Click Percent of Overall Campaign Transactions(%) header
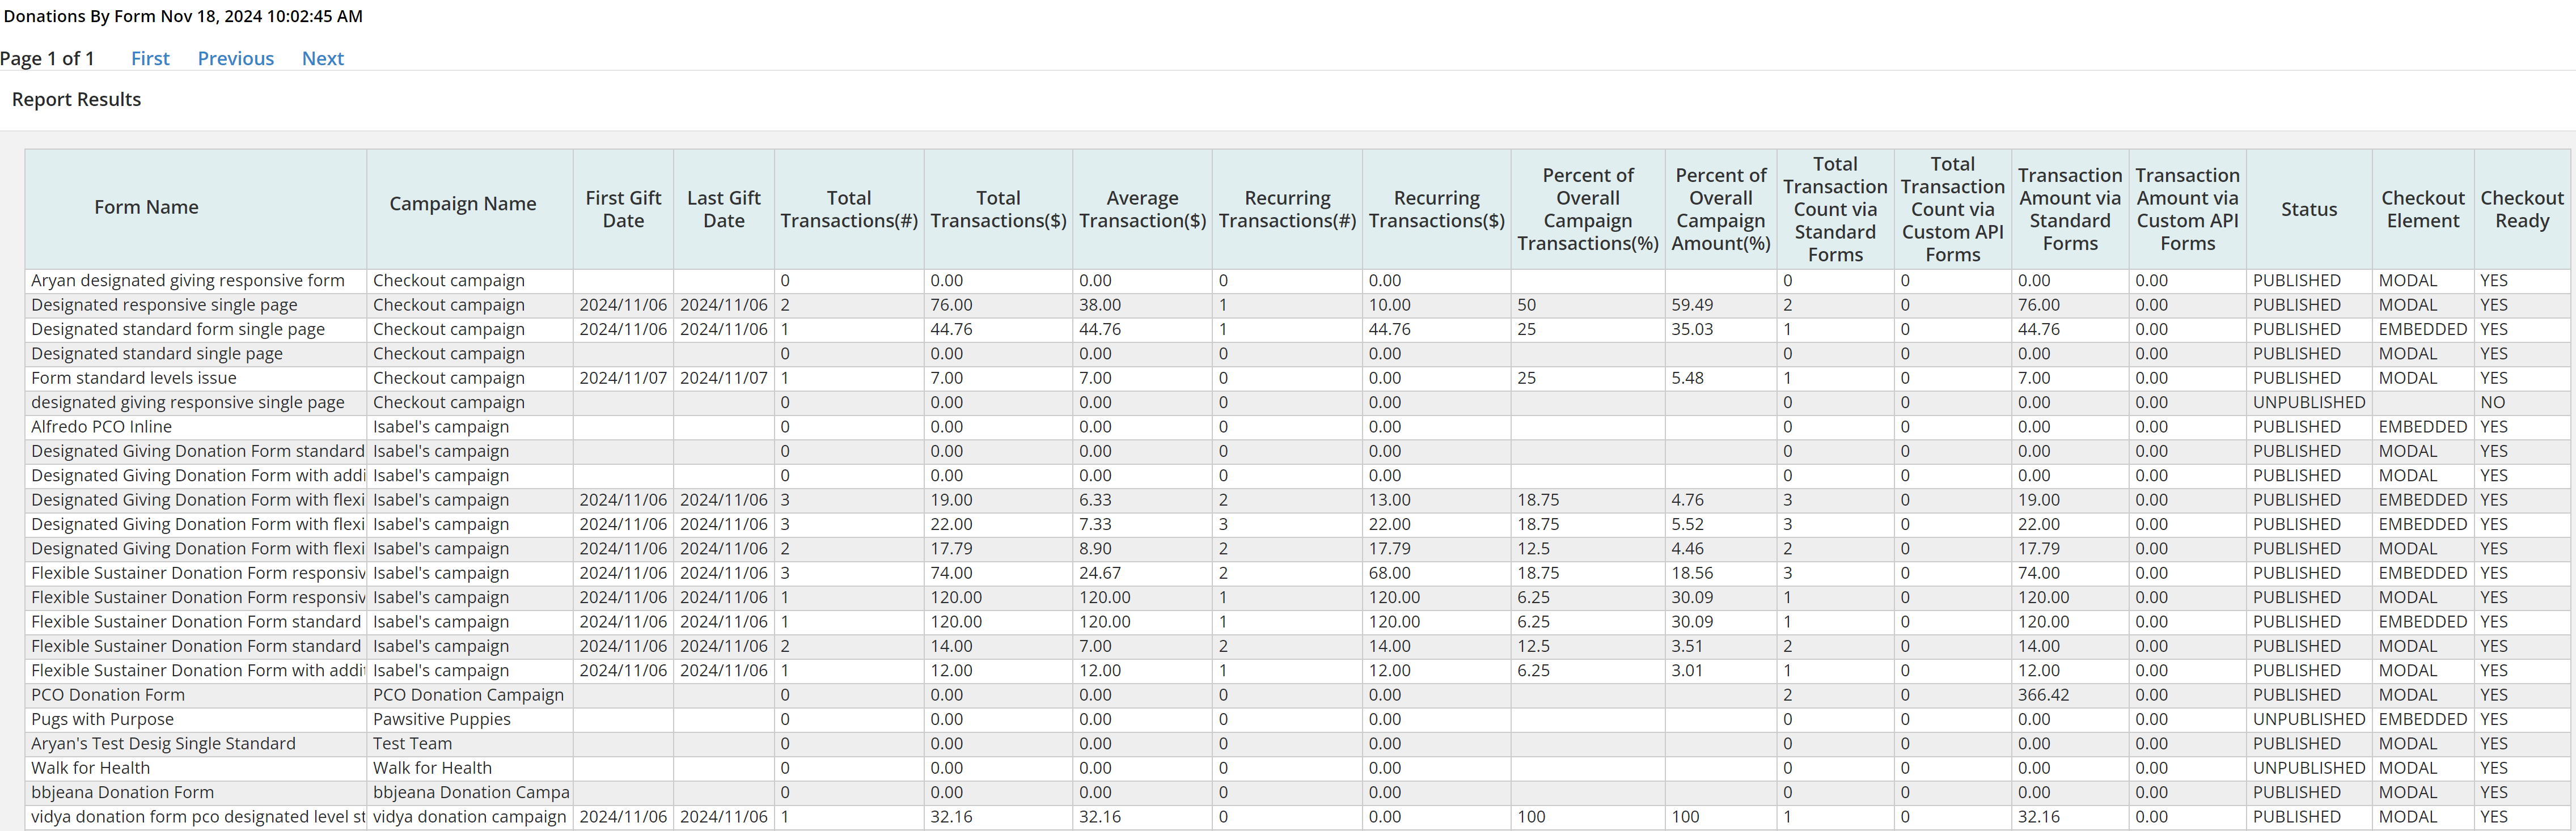This screenshot has height=831, width=2576. (1588, 208)
